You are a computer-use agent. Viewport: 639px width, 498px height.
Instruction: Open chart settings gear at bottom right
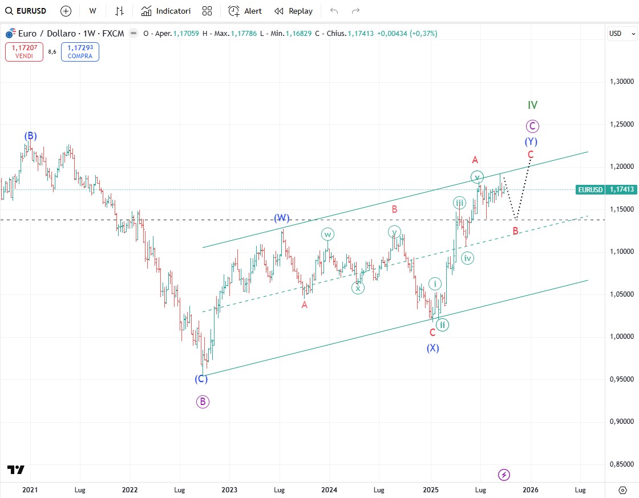pos(622,490)
